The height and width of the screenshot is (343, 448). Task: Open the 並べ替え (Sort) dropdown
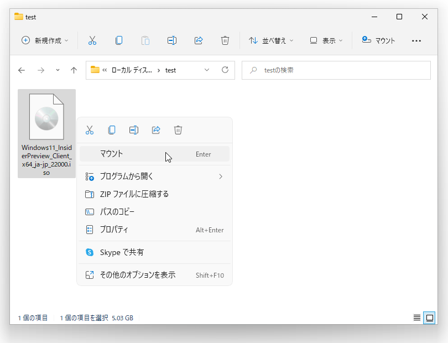tap(271, 40)
